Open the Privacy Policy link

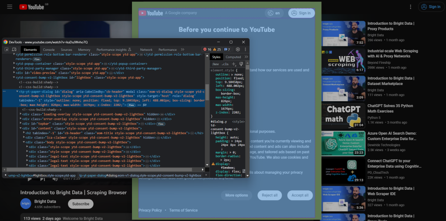pos(150,210)
